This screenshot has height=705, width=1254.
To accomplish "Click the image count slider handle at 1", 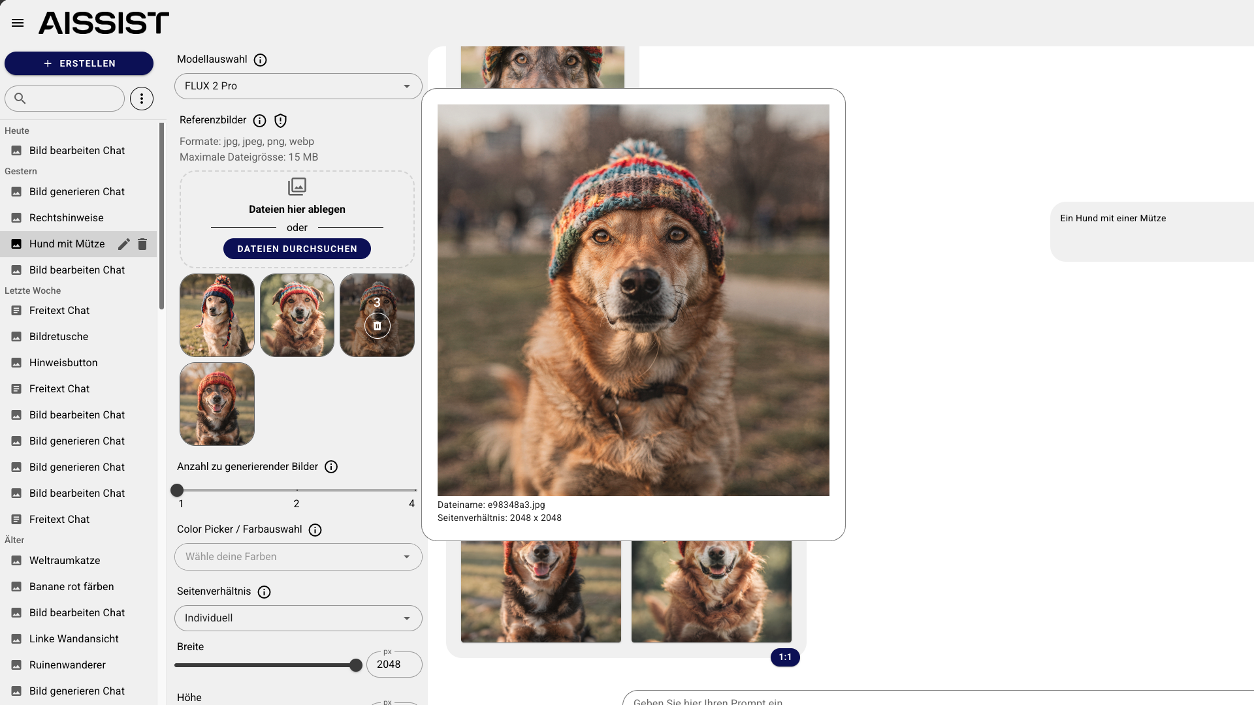I will click(x=177, y=490).
